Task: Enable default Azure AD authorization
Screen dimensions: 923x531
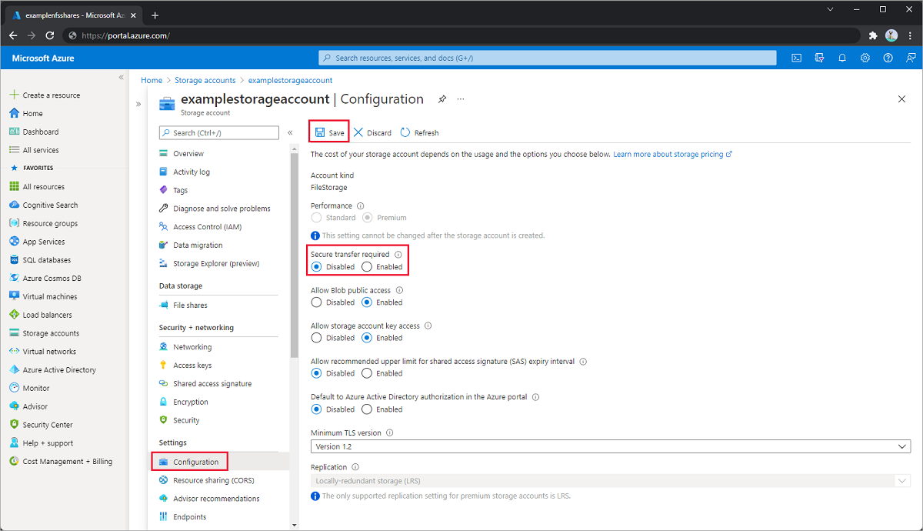Action: tap(382, 409)
